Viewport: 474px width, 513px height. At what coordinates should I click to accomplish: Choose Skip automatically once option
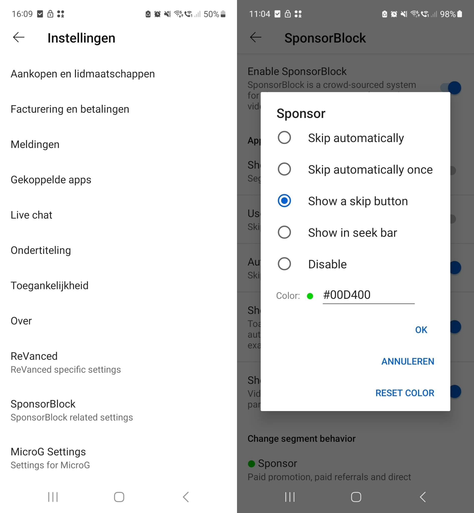click(284, 169)
